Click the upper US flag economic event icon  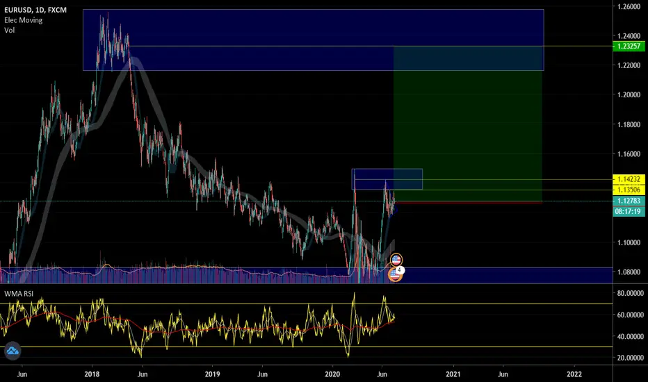(x=396, y=260)
